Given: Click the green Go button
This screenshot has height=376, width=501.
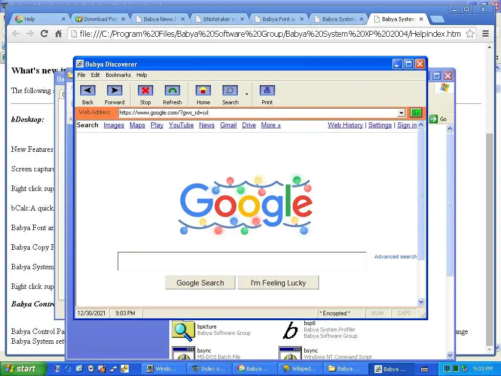Looking at the screenshot, I should pyautogui.click(x=416, y=113).
